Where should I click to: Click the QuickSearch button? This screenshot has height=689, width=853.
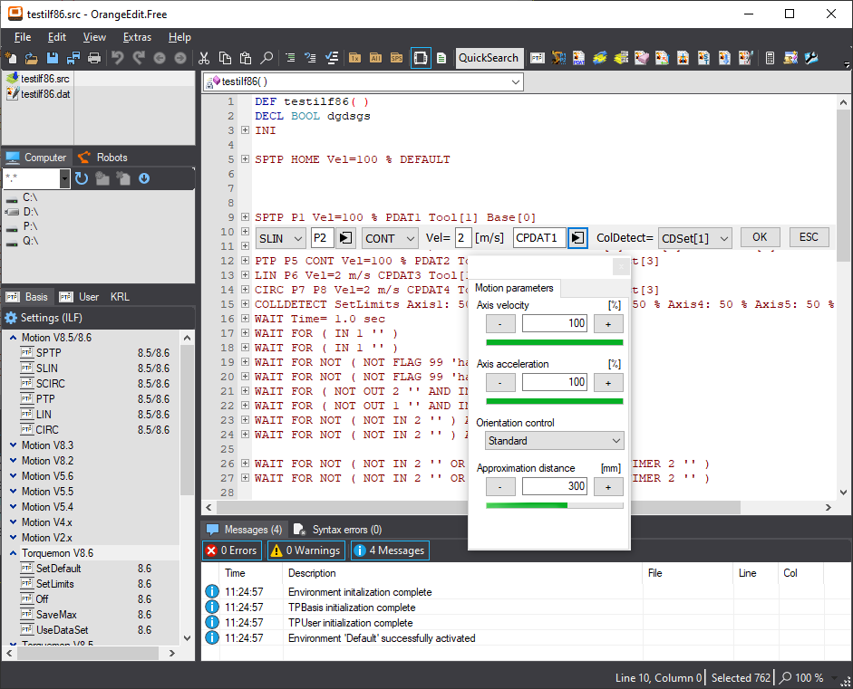coord(489,58)
